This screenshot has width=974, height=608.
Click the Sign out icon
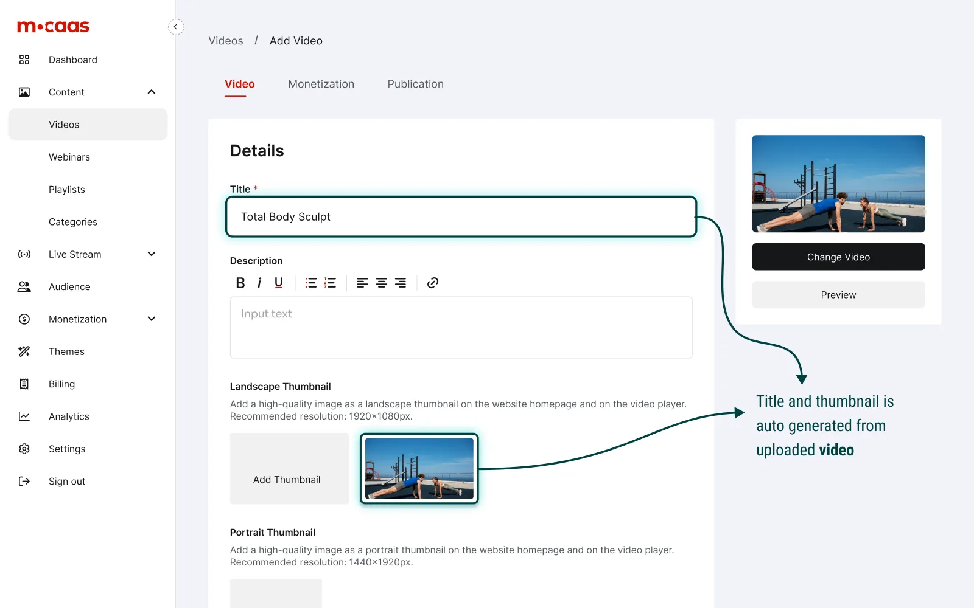coord(24,481)
